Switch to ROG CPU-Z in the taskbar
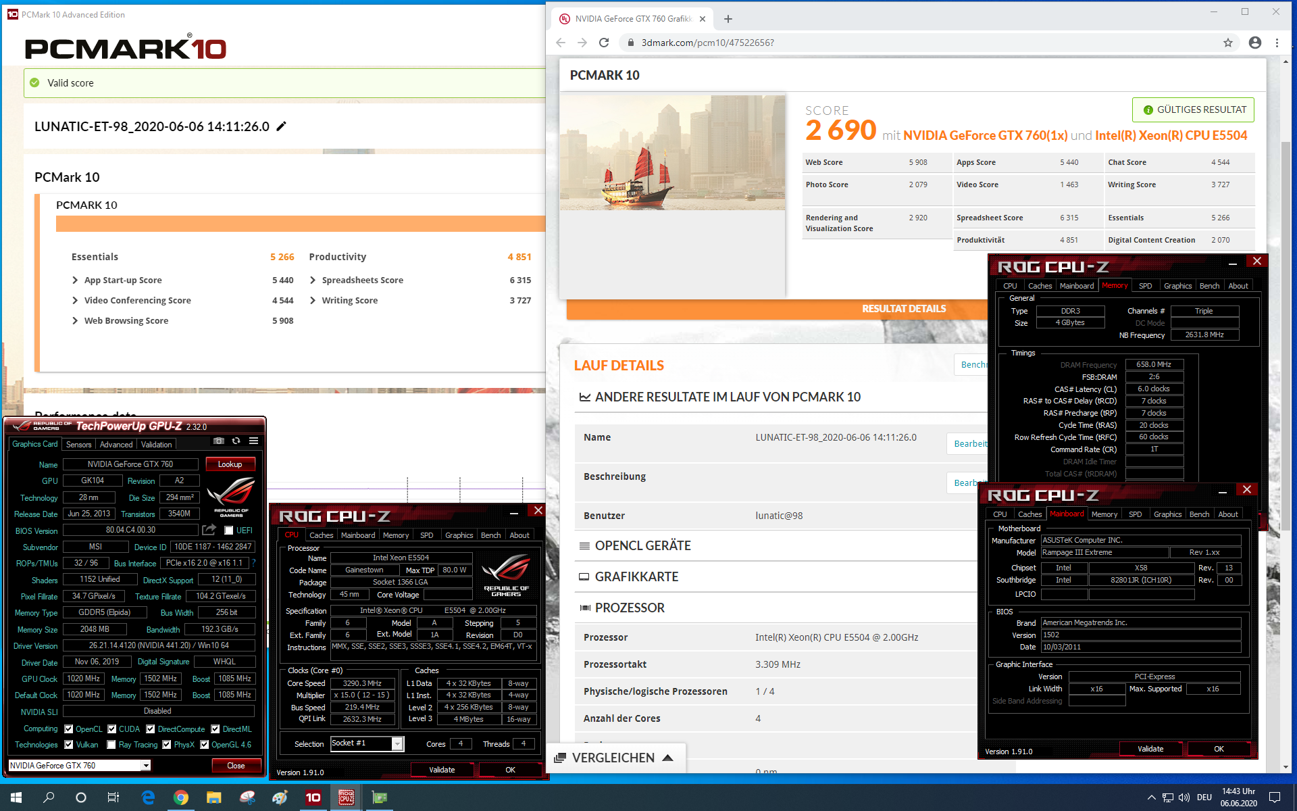This screenshot has width=1297, height=811. pos(346,797)
